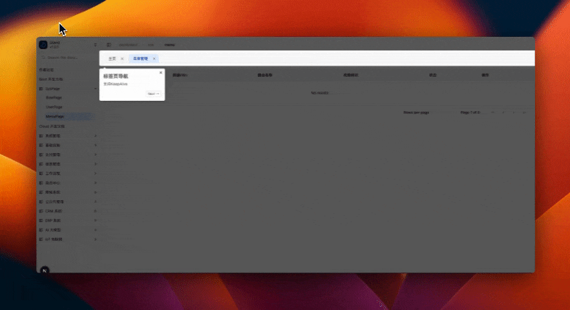Click the 操作 column header
The image size is (570, 310).
(485, 75)
